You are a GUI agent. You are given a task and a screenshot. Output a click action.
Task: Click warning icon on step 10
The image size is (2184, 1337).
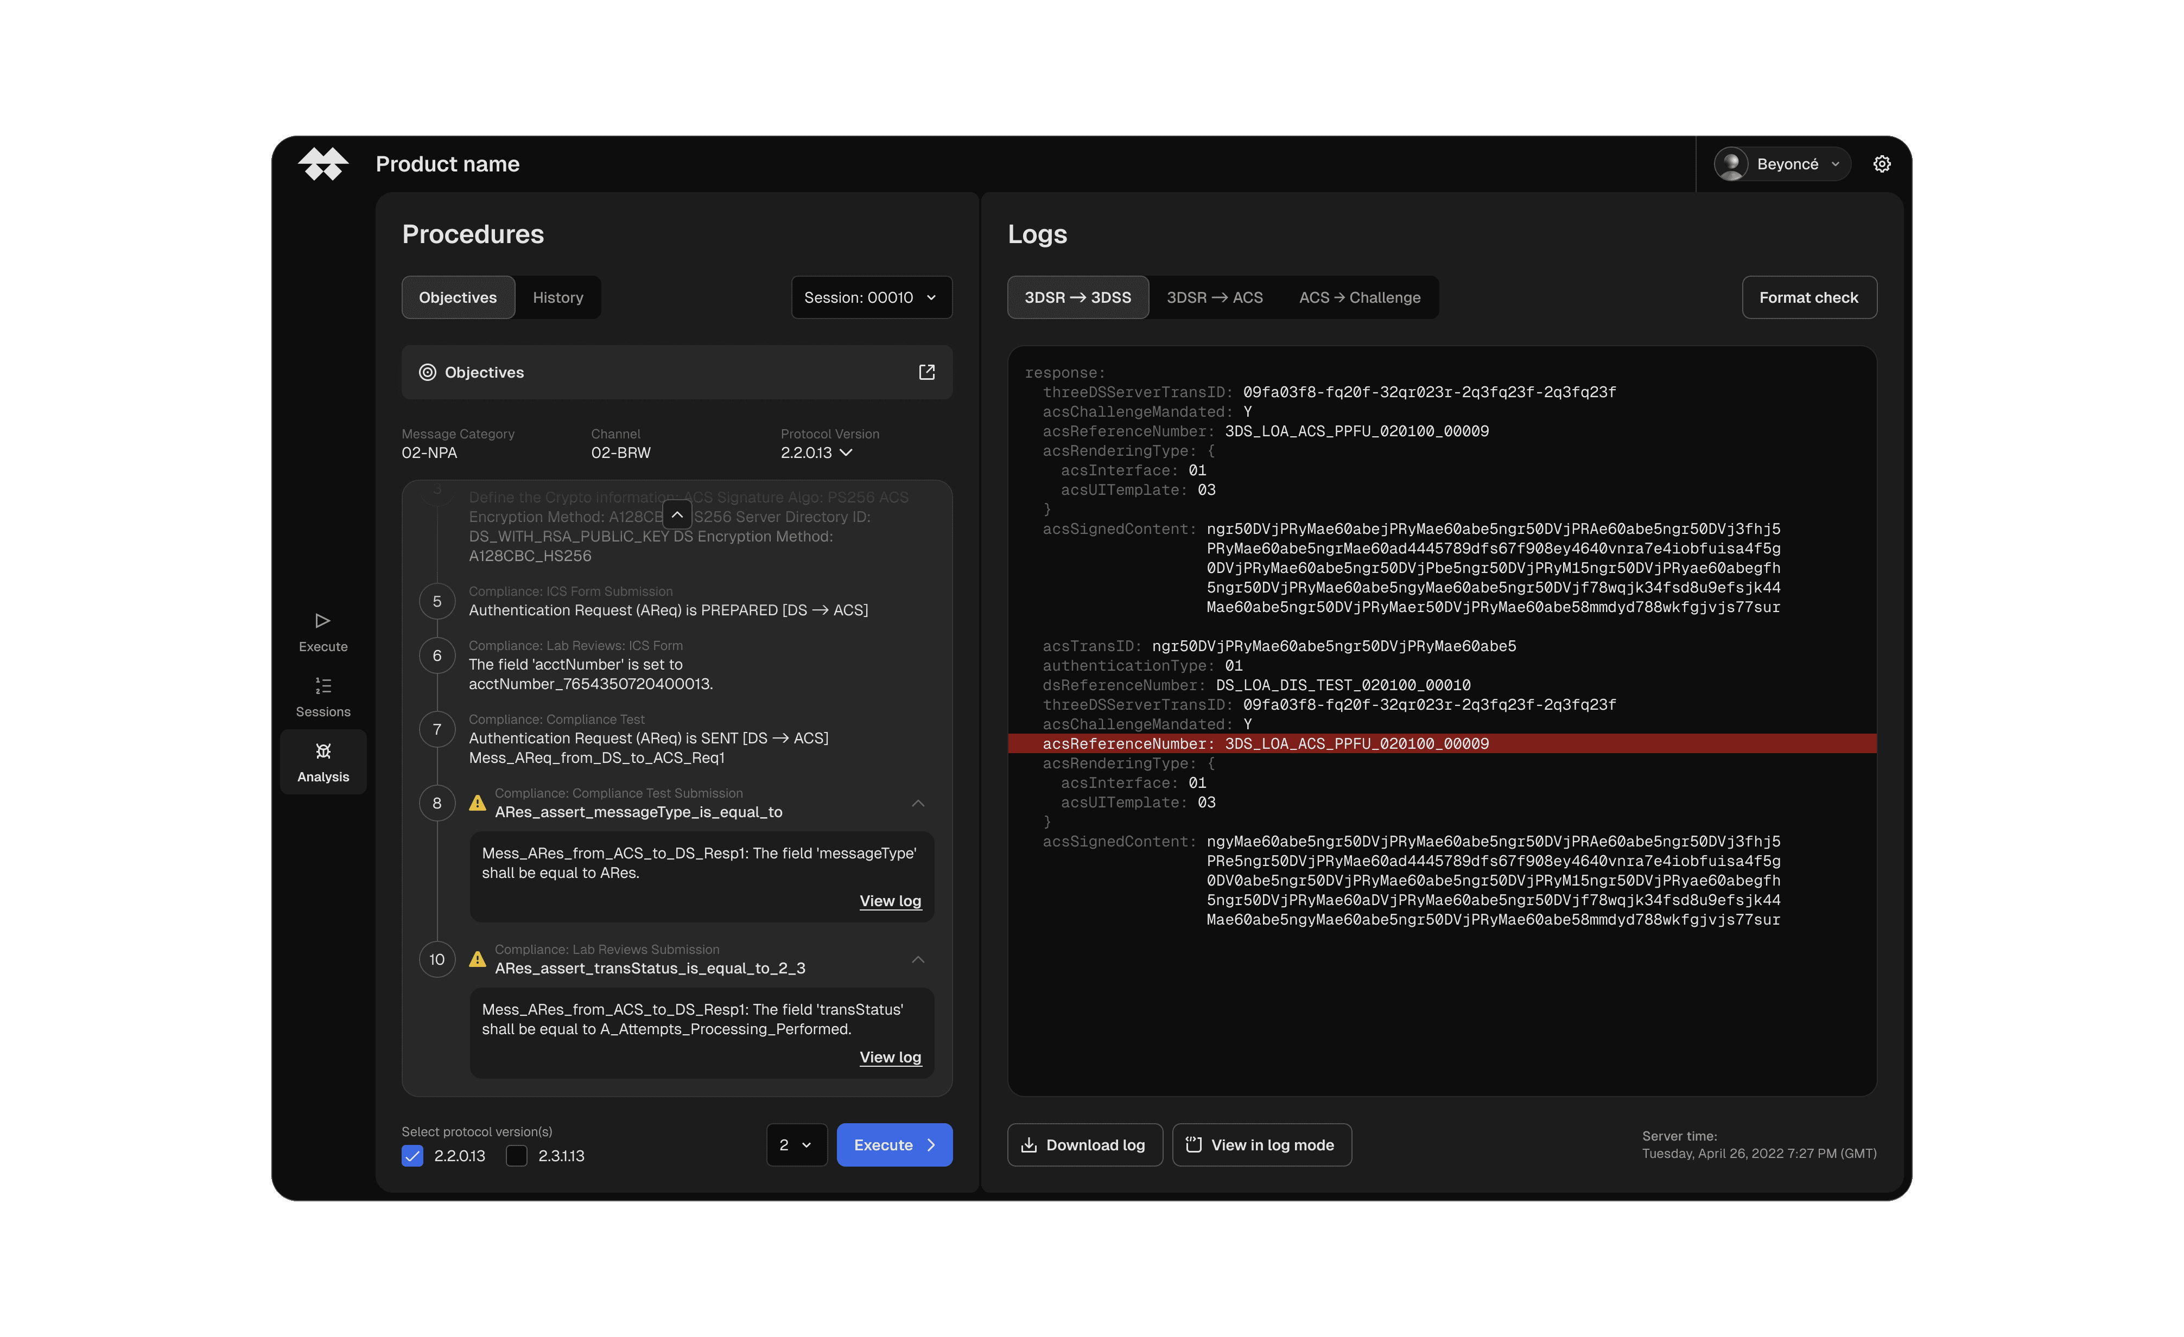coord(478,959)
